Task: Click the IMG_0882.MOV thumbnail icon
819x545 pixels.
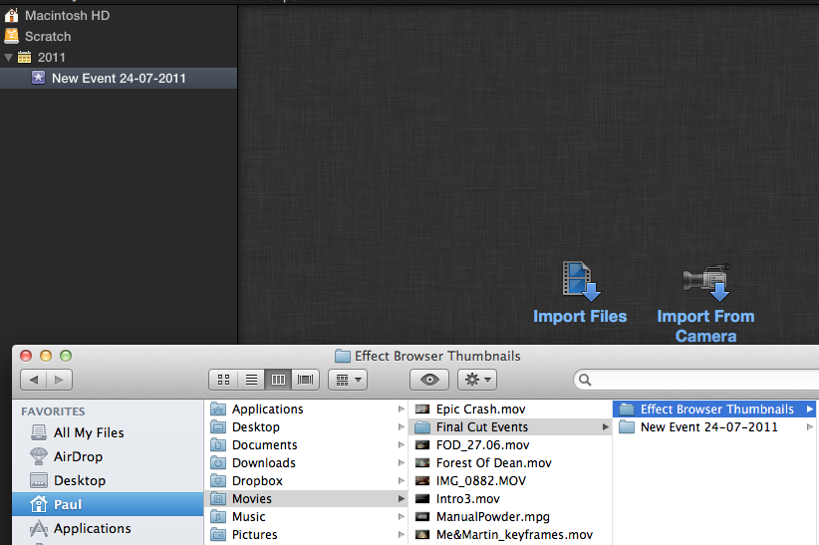Action: click(x=422, y=480)
